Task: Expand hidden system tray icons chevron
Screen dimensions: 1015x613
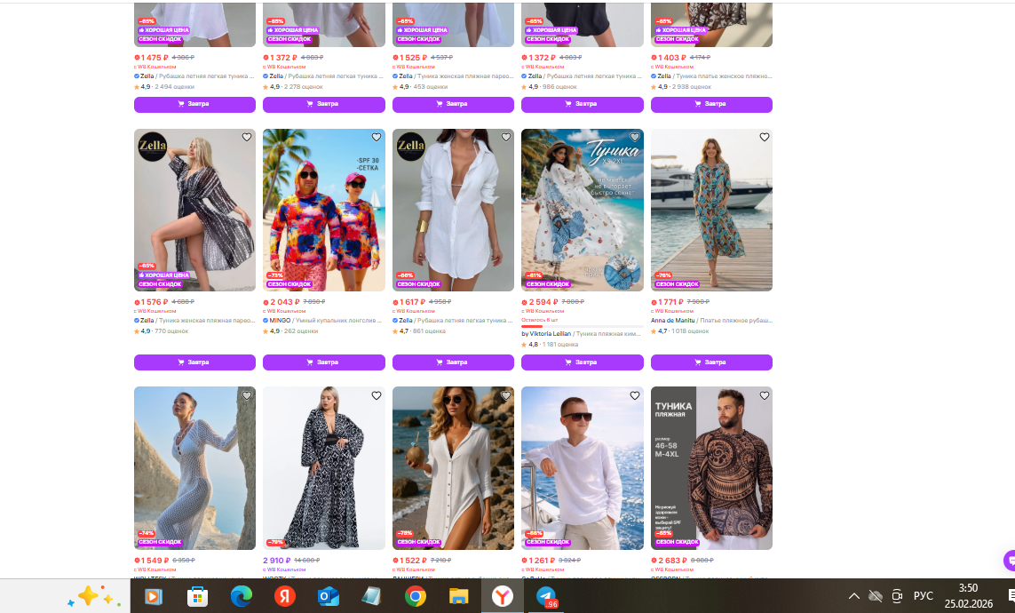Action: point(853,596)
